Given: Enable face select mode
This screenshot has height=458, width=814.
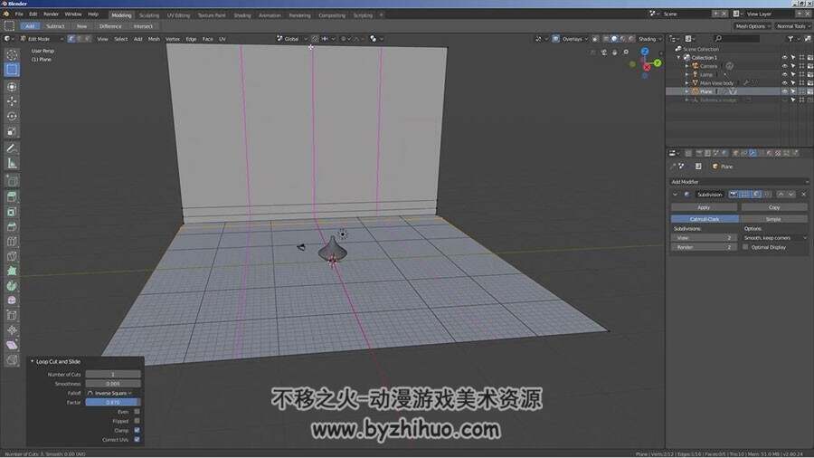Looking at the screenshot, I should [x=87, y=39].
